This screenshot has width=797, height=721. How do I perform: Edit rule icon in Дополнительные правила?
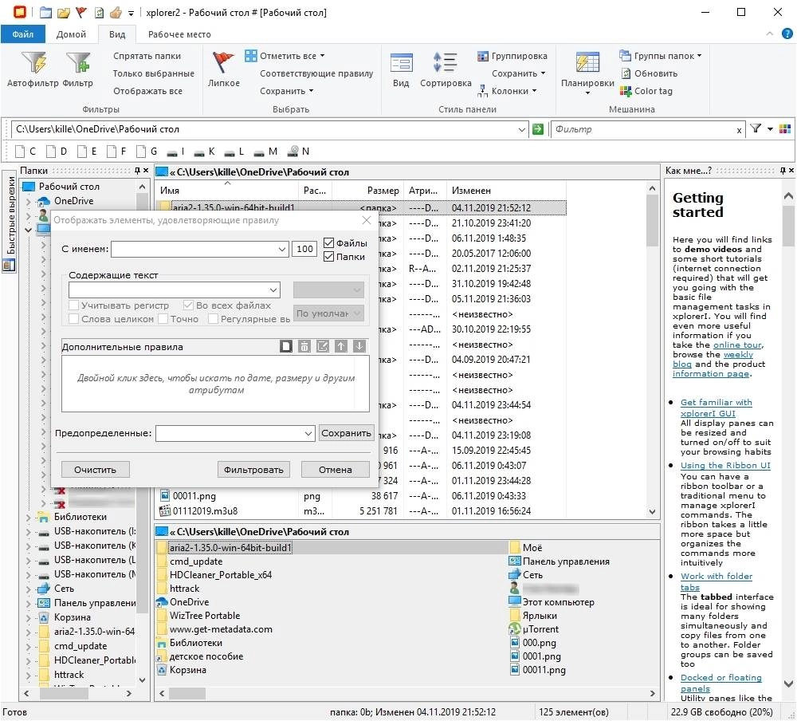[x=322, y=346]
